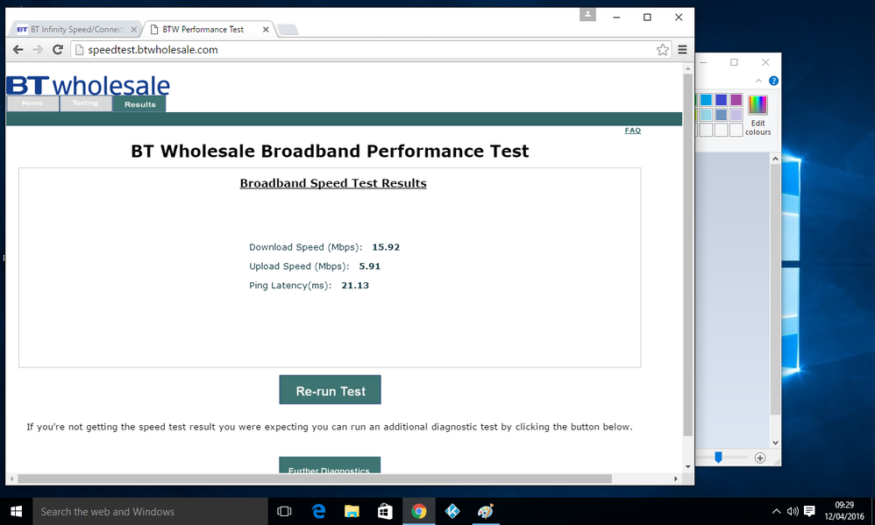
Task: Go back using the browser back arrow
Action: click(18, 50)
